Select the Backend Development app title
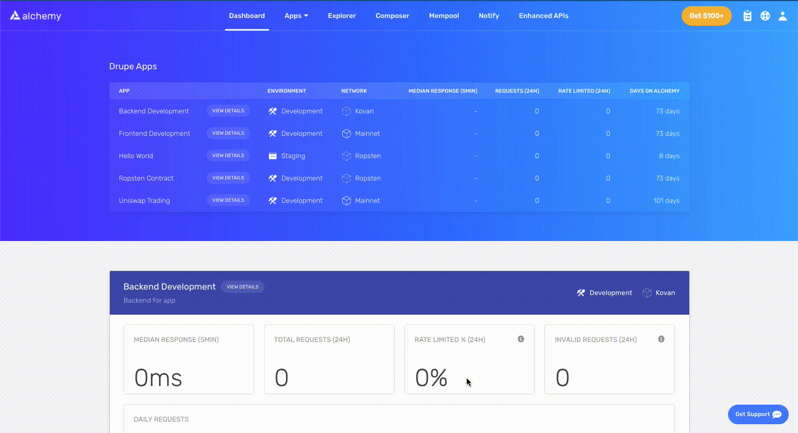 (169, 286)
